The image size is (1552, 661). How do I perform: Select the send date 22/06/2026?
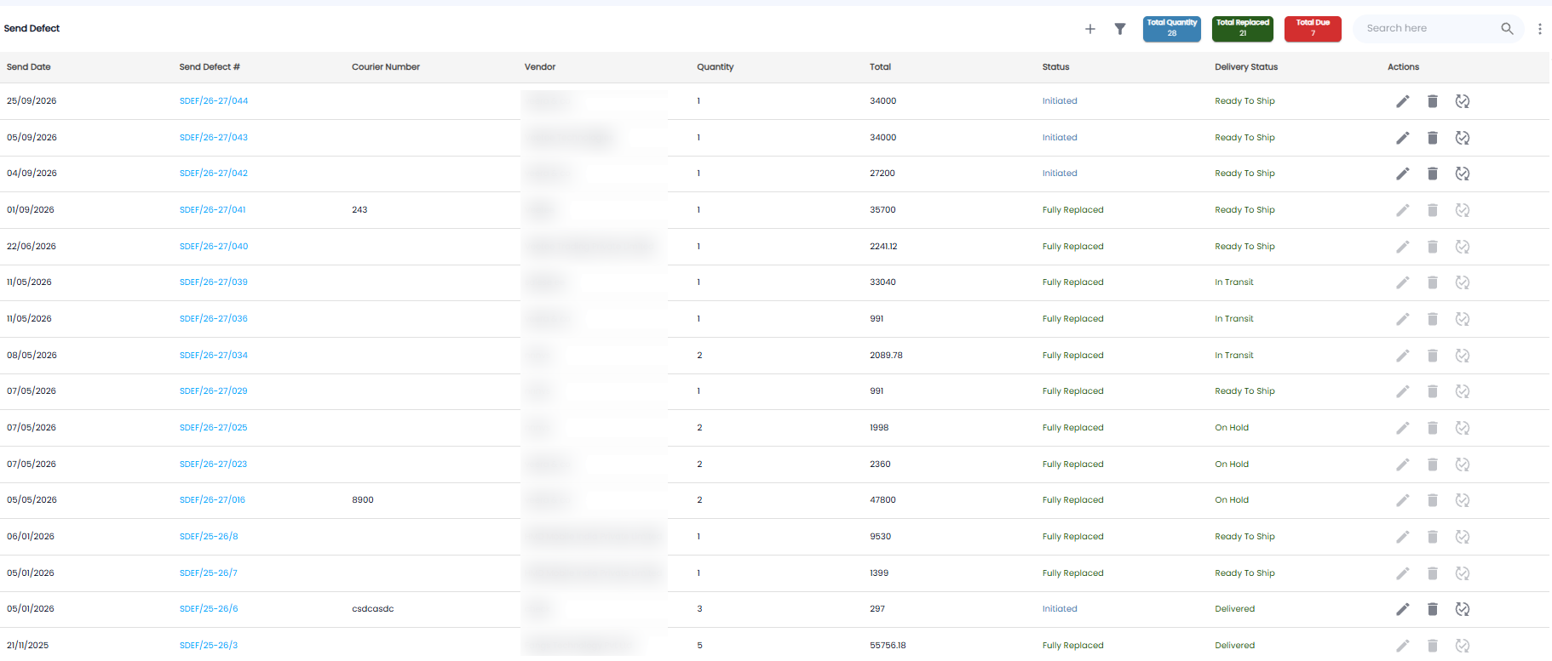(x=32, y=247)
